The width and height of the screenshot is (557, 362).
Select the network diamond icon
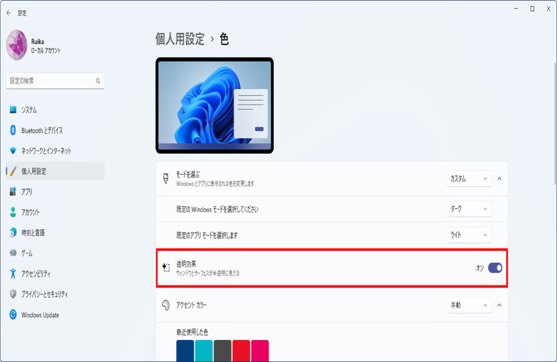click(13, 151)
